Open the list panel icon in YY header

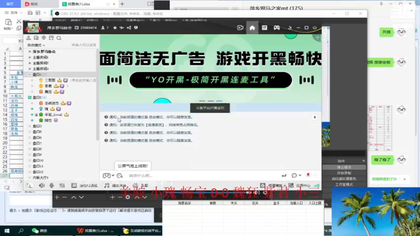point(265,28)
